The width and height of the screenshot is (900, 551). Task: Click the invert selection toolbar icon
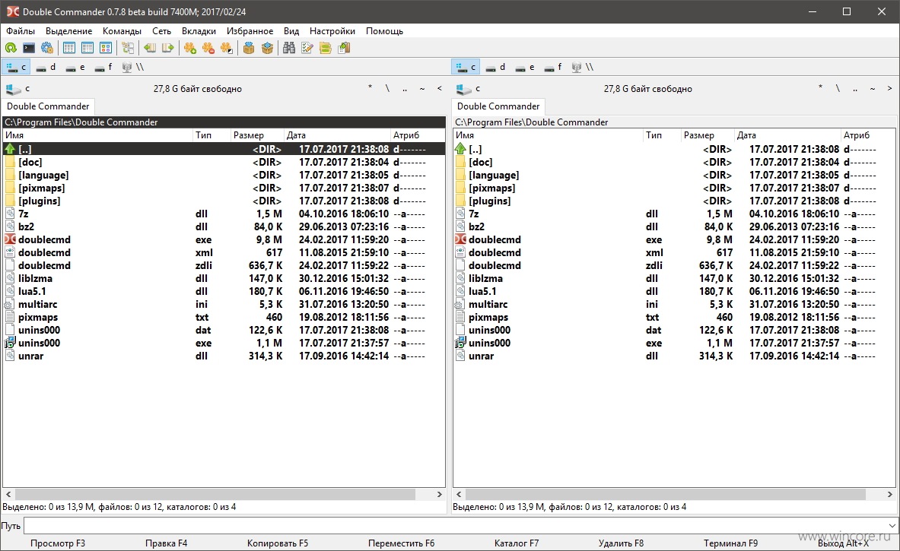point(227,48)
